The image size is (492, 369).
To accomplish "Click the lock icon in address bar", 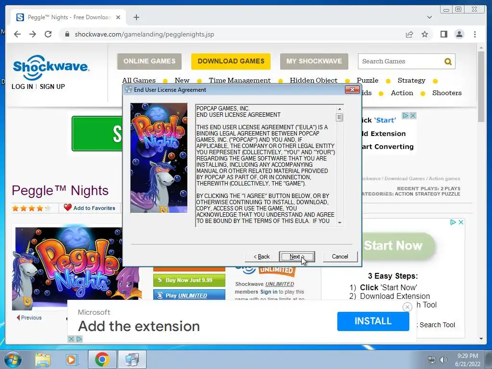I will coord(67,34).
